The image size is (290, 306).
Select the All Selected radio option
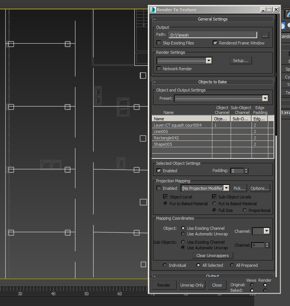(x=198, y=265)
